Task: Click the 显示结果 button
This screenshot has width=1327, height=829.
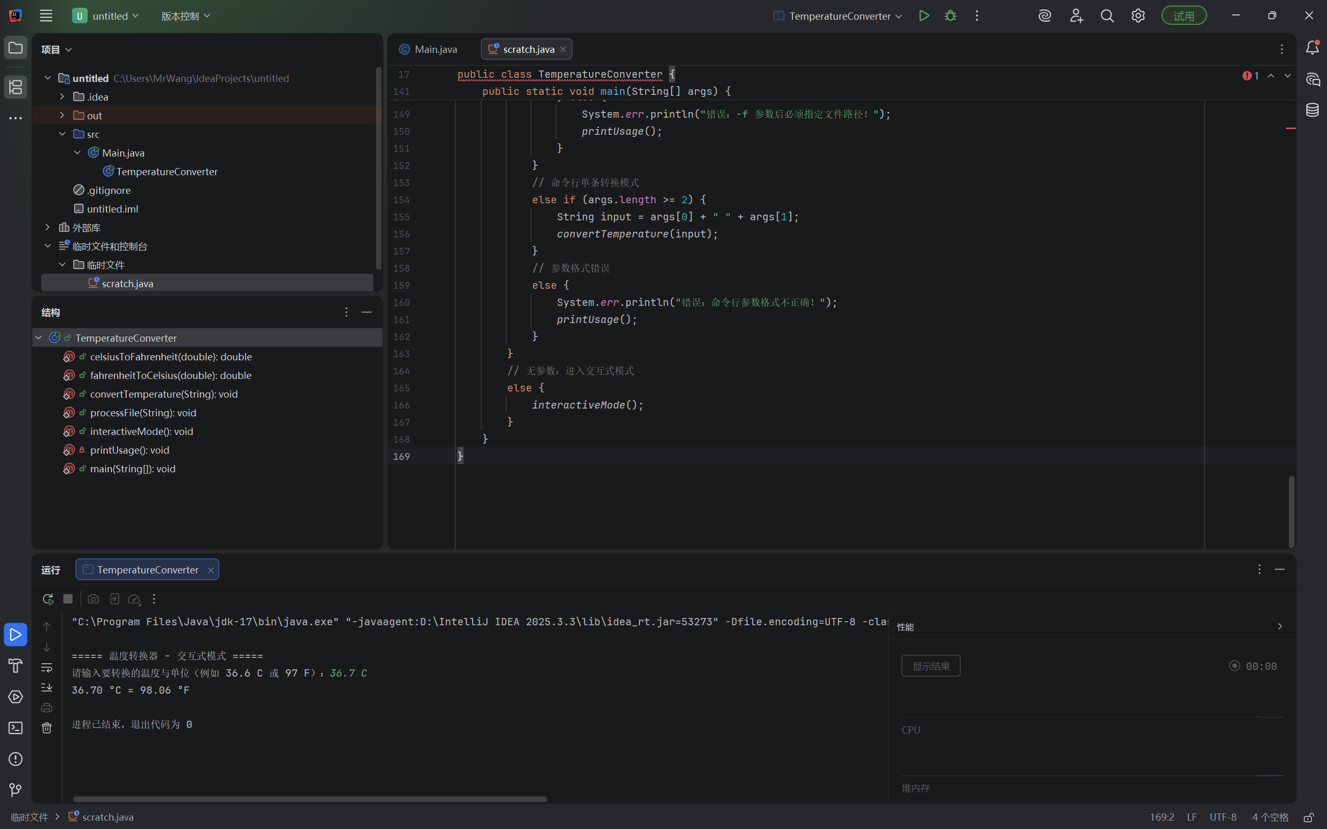Action: [x=930, y=666]
